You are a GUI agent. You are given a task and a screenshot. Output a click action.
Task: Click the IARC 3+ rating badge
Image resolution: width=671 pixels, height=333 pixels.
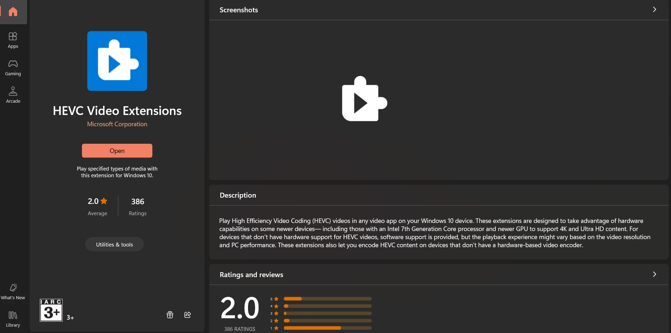pyautogui.click(x=51, y=310)
